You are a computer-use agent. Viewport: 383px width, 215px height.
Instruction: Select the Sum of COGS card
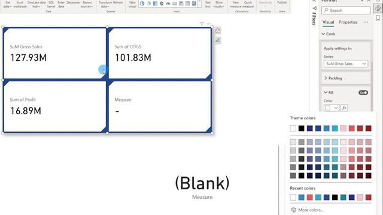point(160,53)
